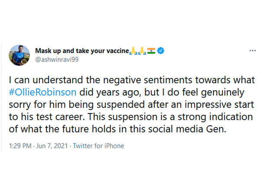Image resolution: width=260 pixels, height=195 pixels.
Task: Click the India flag emoji
Action: tap(151, 51)
